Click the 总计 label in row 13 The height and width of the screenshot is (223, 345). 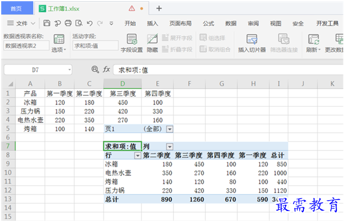[x=112, y=200]
